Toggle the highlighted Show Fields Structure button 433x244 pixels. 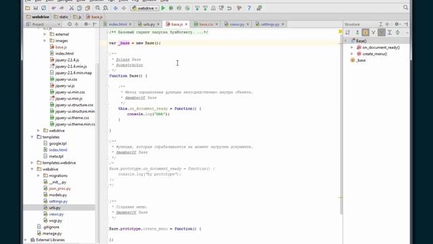coord(365,33)
